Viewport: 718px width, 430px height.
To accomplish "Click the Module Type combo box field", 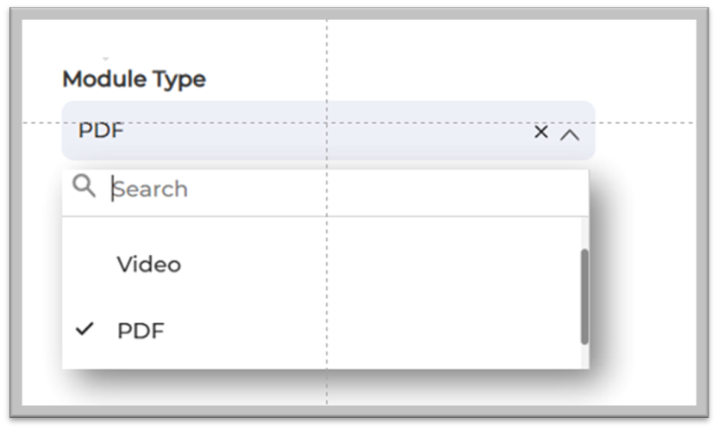I will pyautogui.click(x=302, y=131).
